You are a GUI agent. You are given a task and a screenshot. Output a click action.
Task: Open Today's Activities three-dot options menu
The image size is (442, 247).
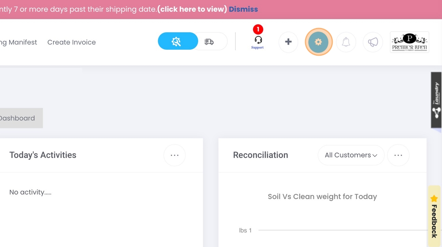pos(174,155)
